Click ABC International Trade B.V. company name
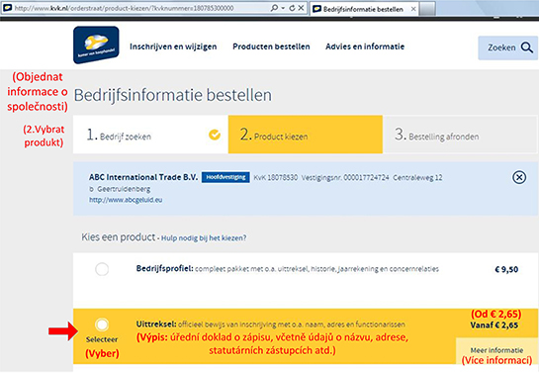Screen dimensions: 539x373 tap(143, 177)
